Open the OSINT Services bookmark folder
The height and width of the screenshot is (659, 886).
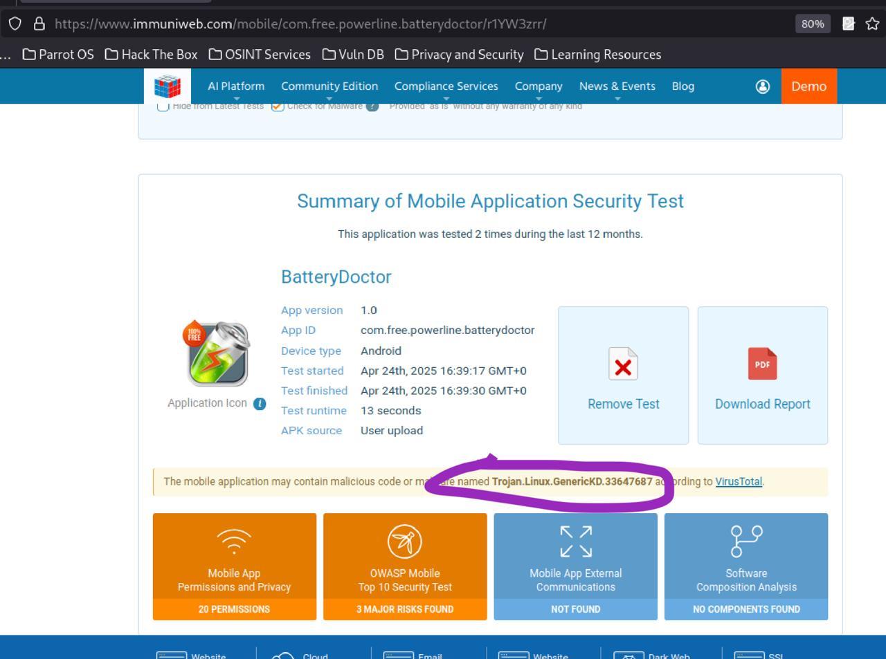(260, 55)
